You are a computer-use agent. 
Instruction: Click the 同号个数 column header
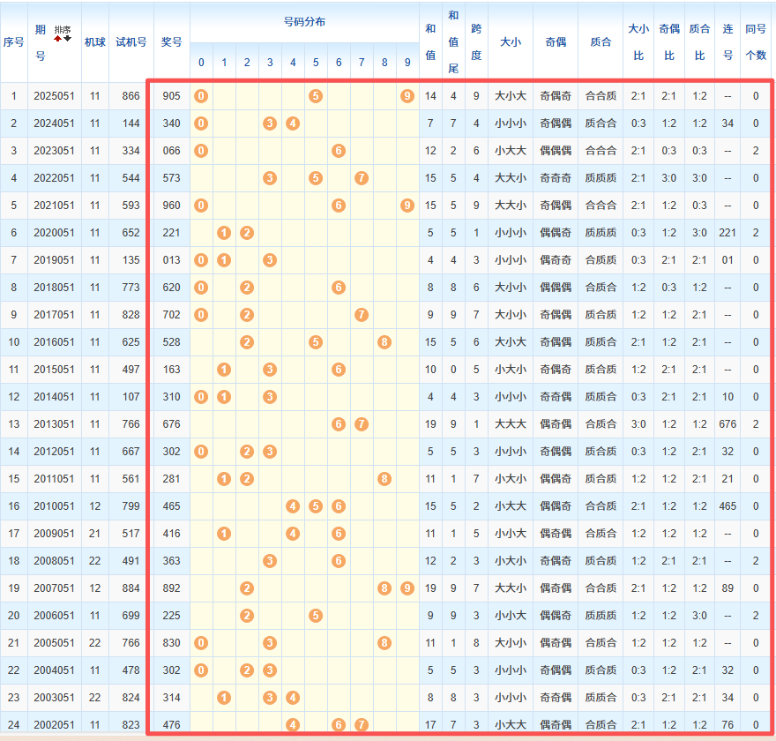point(756,41)
